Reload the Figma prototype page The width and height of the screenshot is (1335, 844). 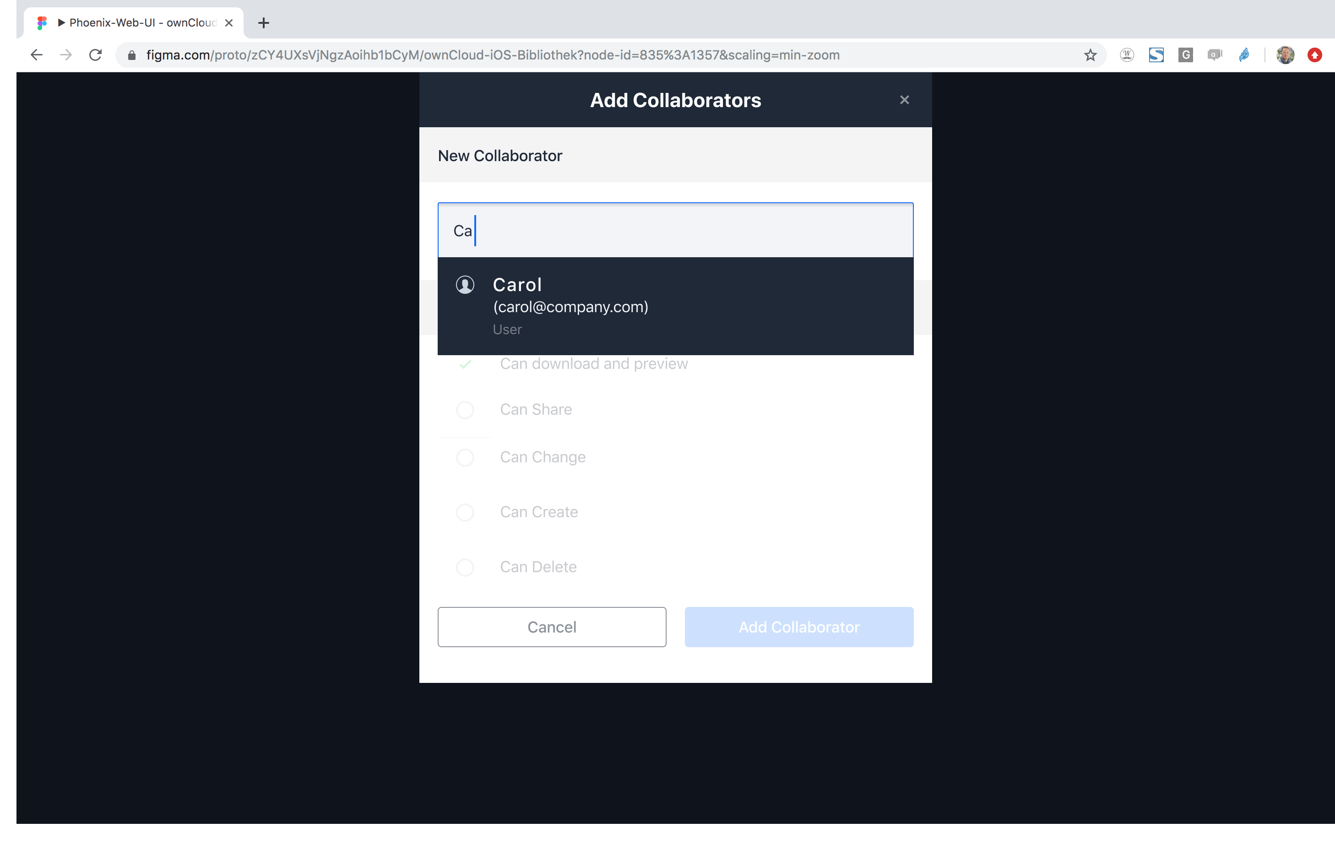pyautogui.click(x=95, y=55)
